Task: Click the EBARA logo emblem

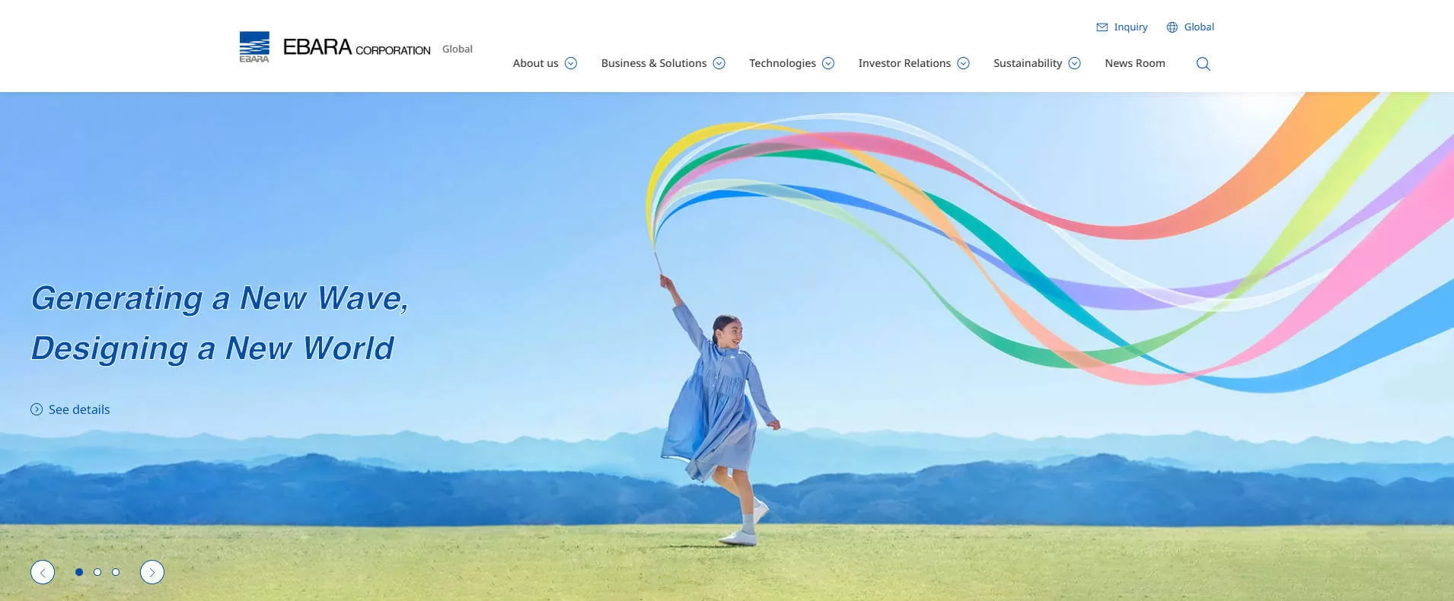Action: (x=254, y=47)
